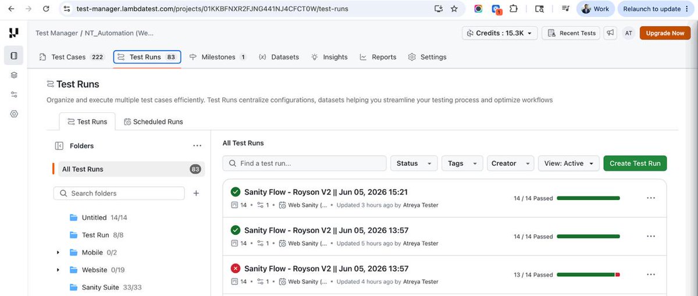Open the sliders configuration sidebar icon

[14, 94]
